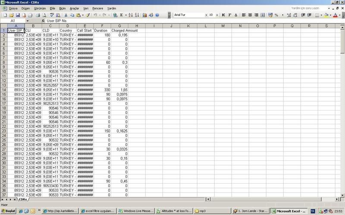Apply percent style formatting

[x=276, y=15]
